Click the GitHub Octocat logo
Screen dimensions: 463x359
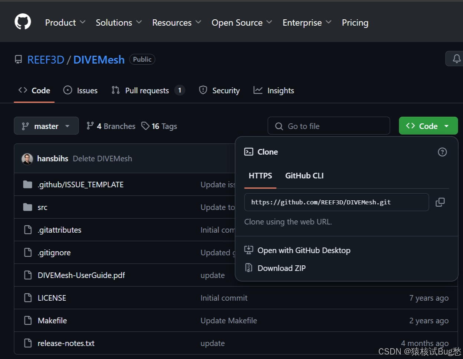click(23, 22)
